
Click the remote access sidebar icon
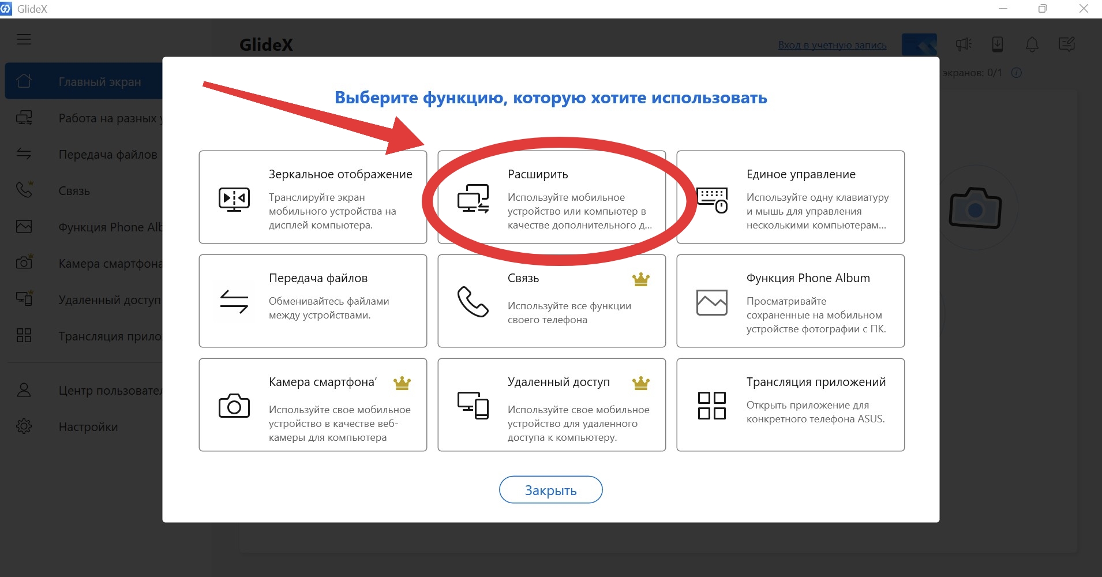pos(24,298)
